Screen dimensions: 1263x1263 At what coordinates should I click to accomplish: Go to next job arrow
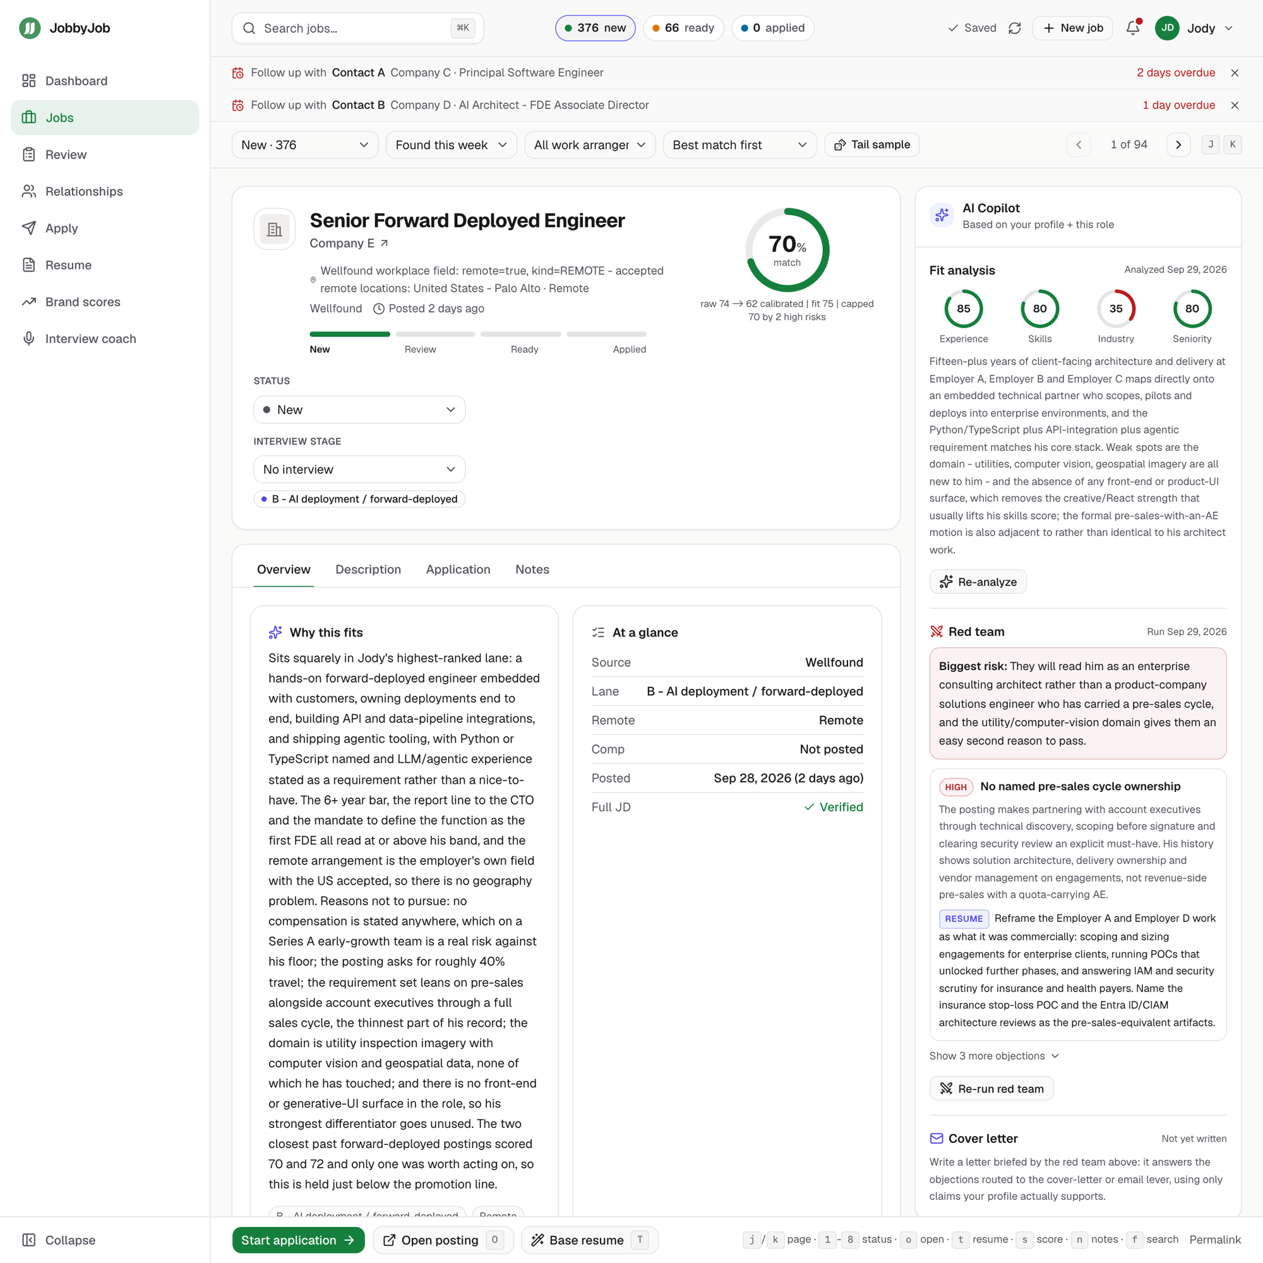click(1178, 145)
